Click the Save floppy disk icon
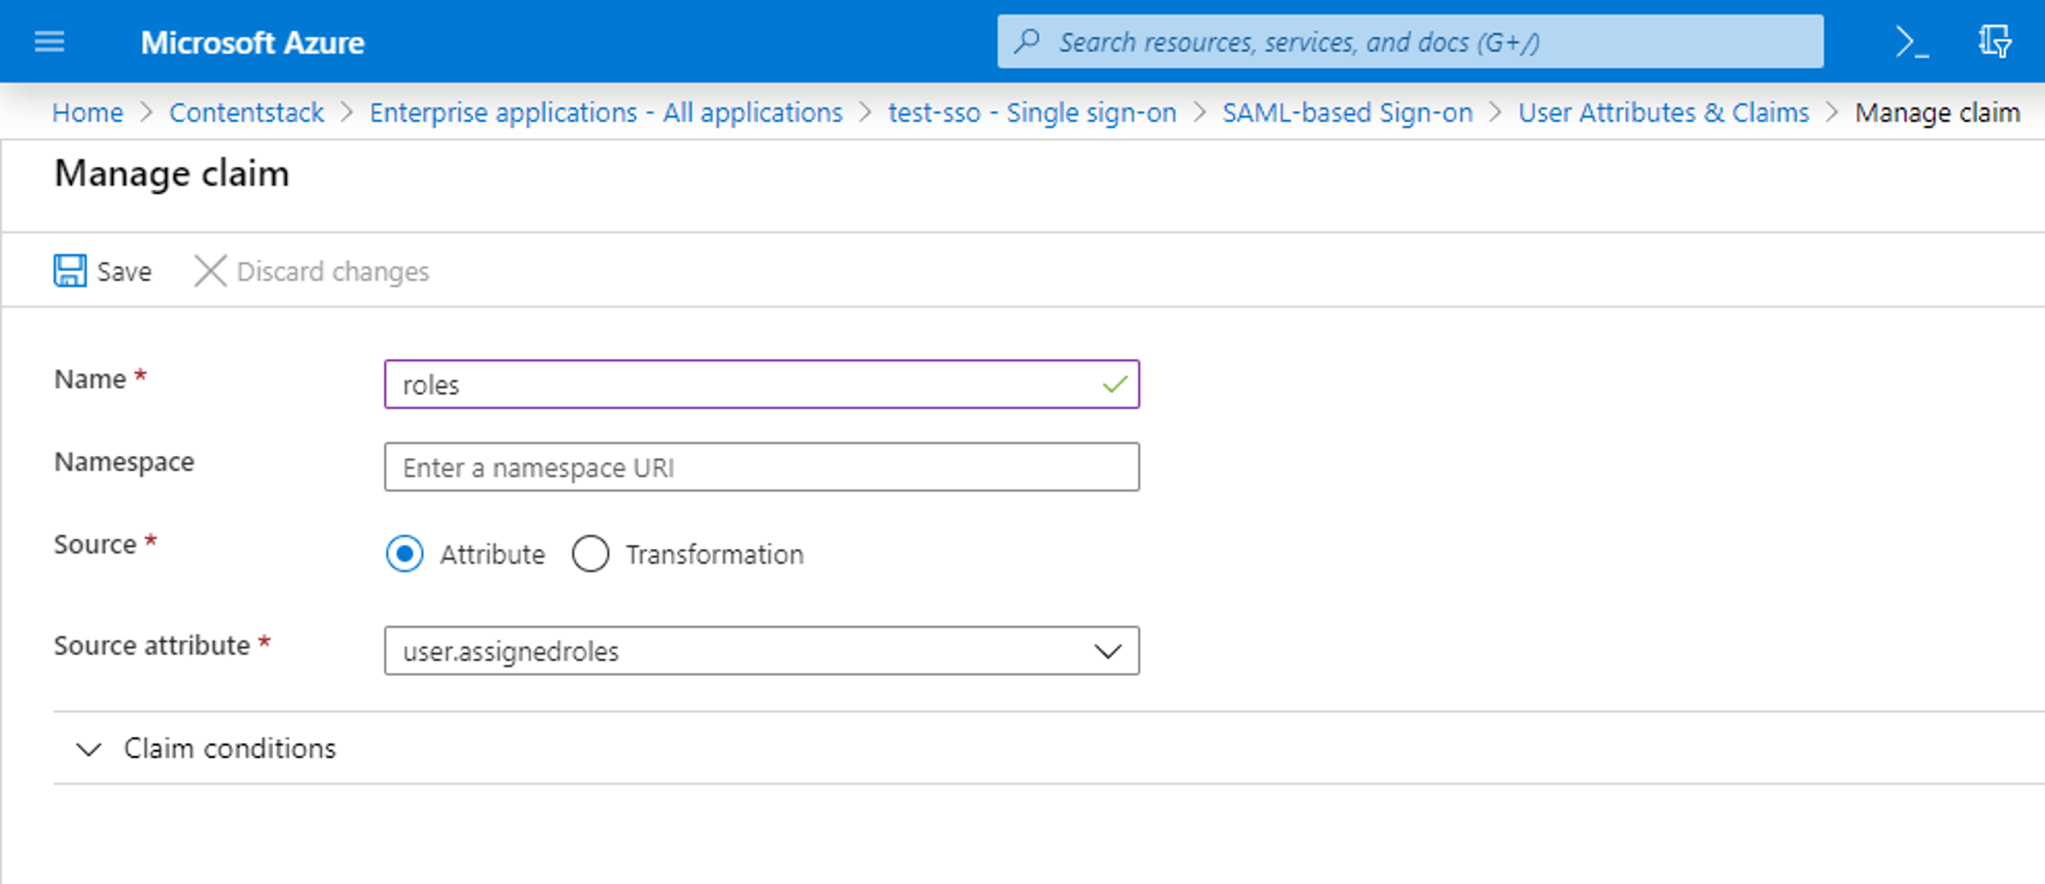This screenshot has height=884, width=2045. 70,271
